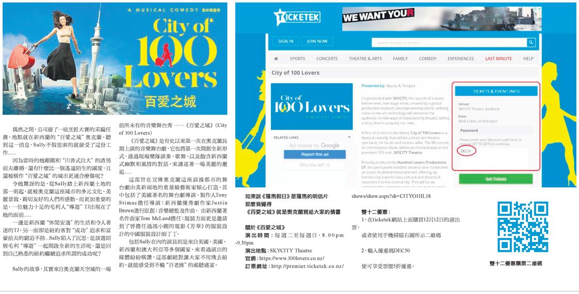The image size is (579, 294).
Task: Click the Ticketek logo
Action: (x=297, y=17)
